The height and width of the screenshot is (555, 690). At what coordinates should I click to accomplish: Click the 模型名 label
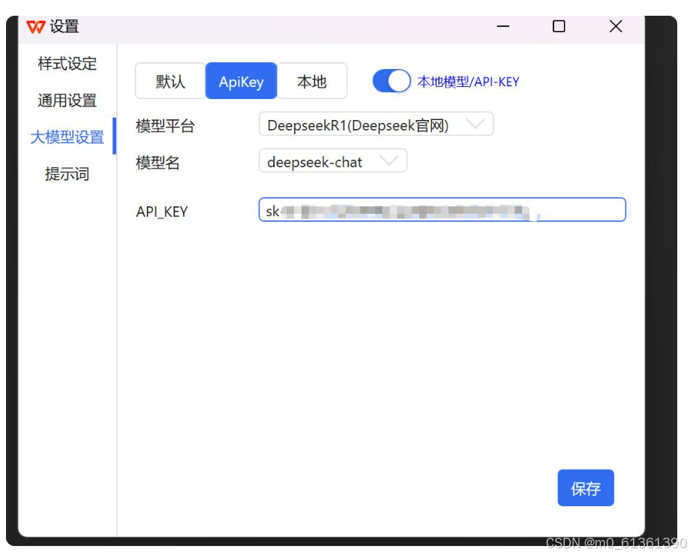tap(157, 163)
